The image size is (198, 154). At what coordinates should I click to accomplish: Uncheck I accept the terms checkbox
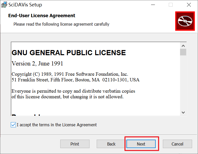[13, 125]
